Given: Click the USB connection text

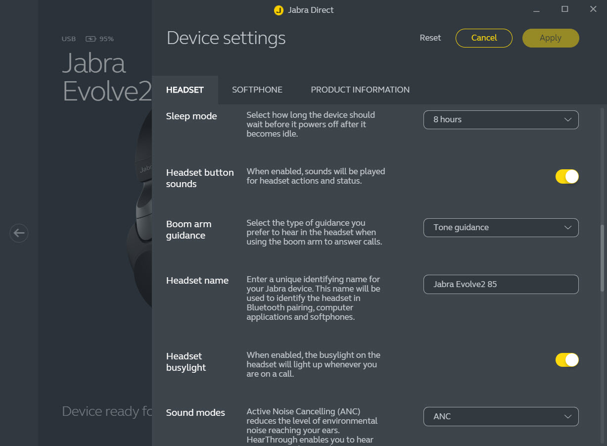Looking at the screenshot, I should pyautogui.click(x=69, y=39).
